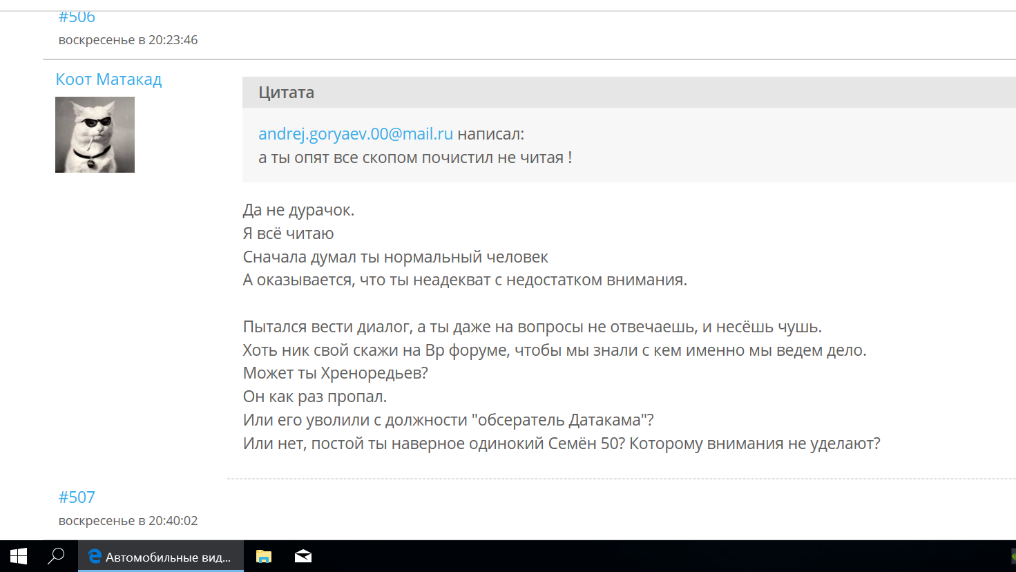Click the andrej.goryaev.00@mail.ru author link
The width and height of the screenshot is (1016, 572).
pos(356,134)
